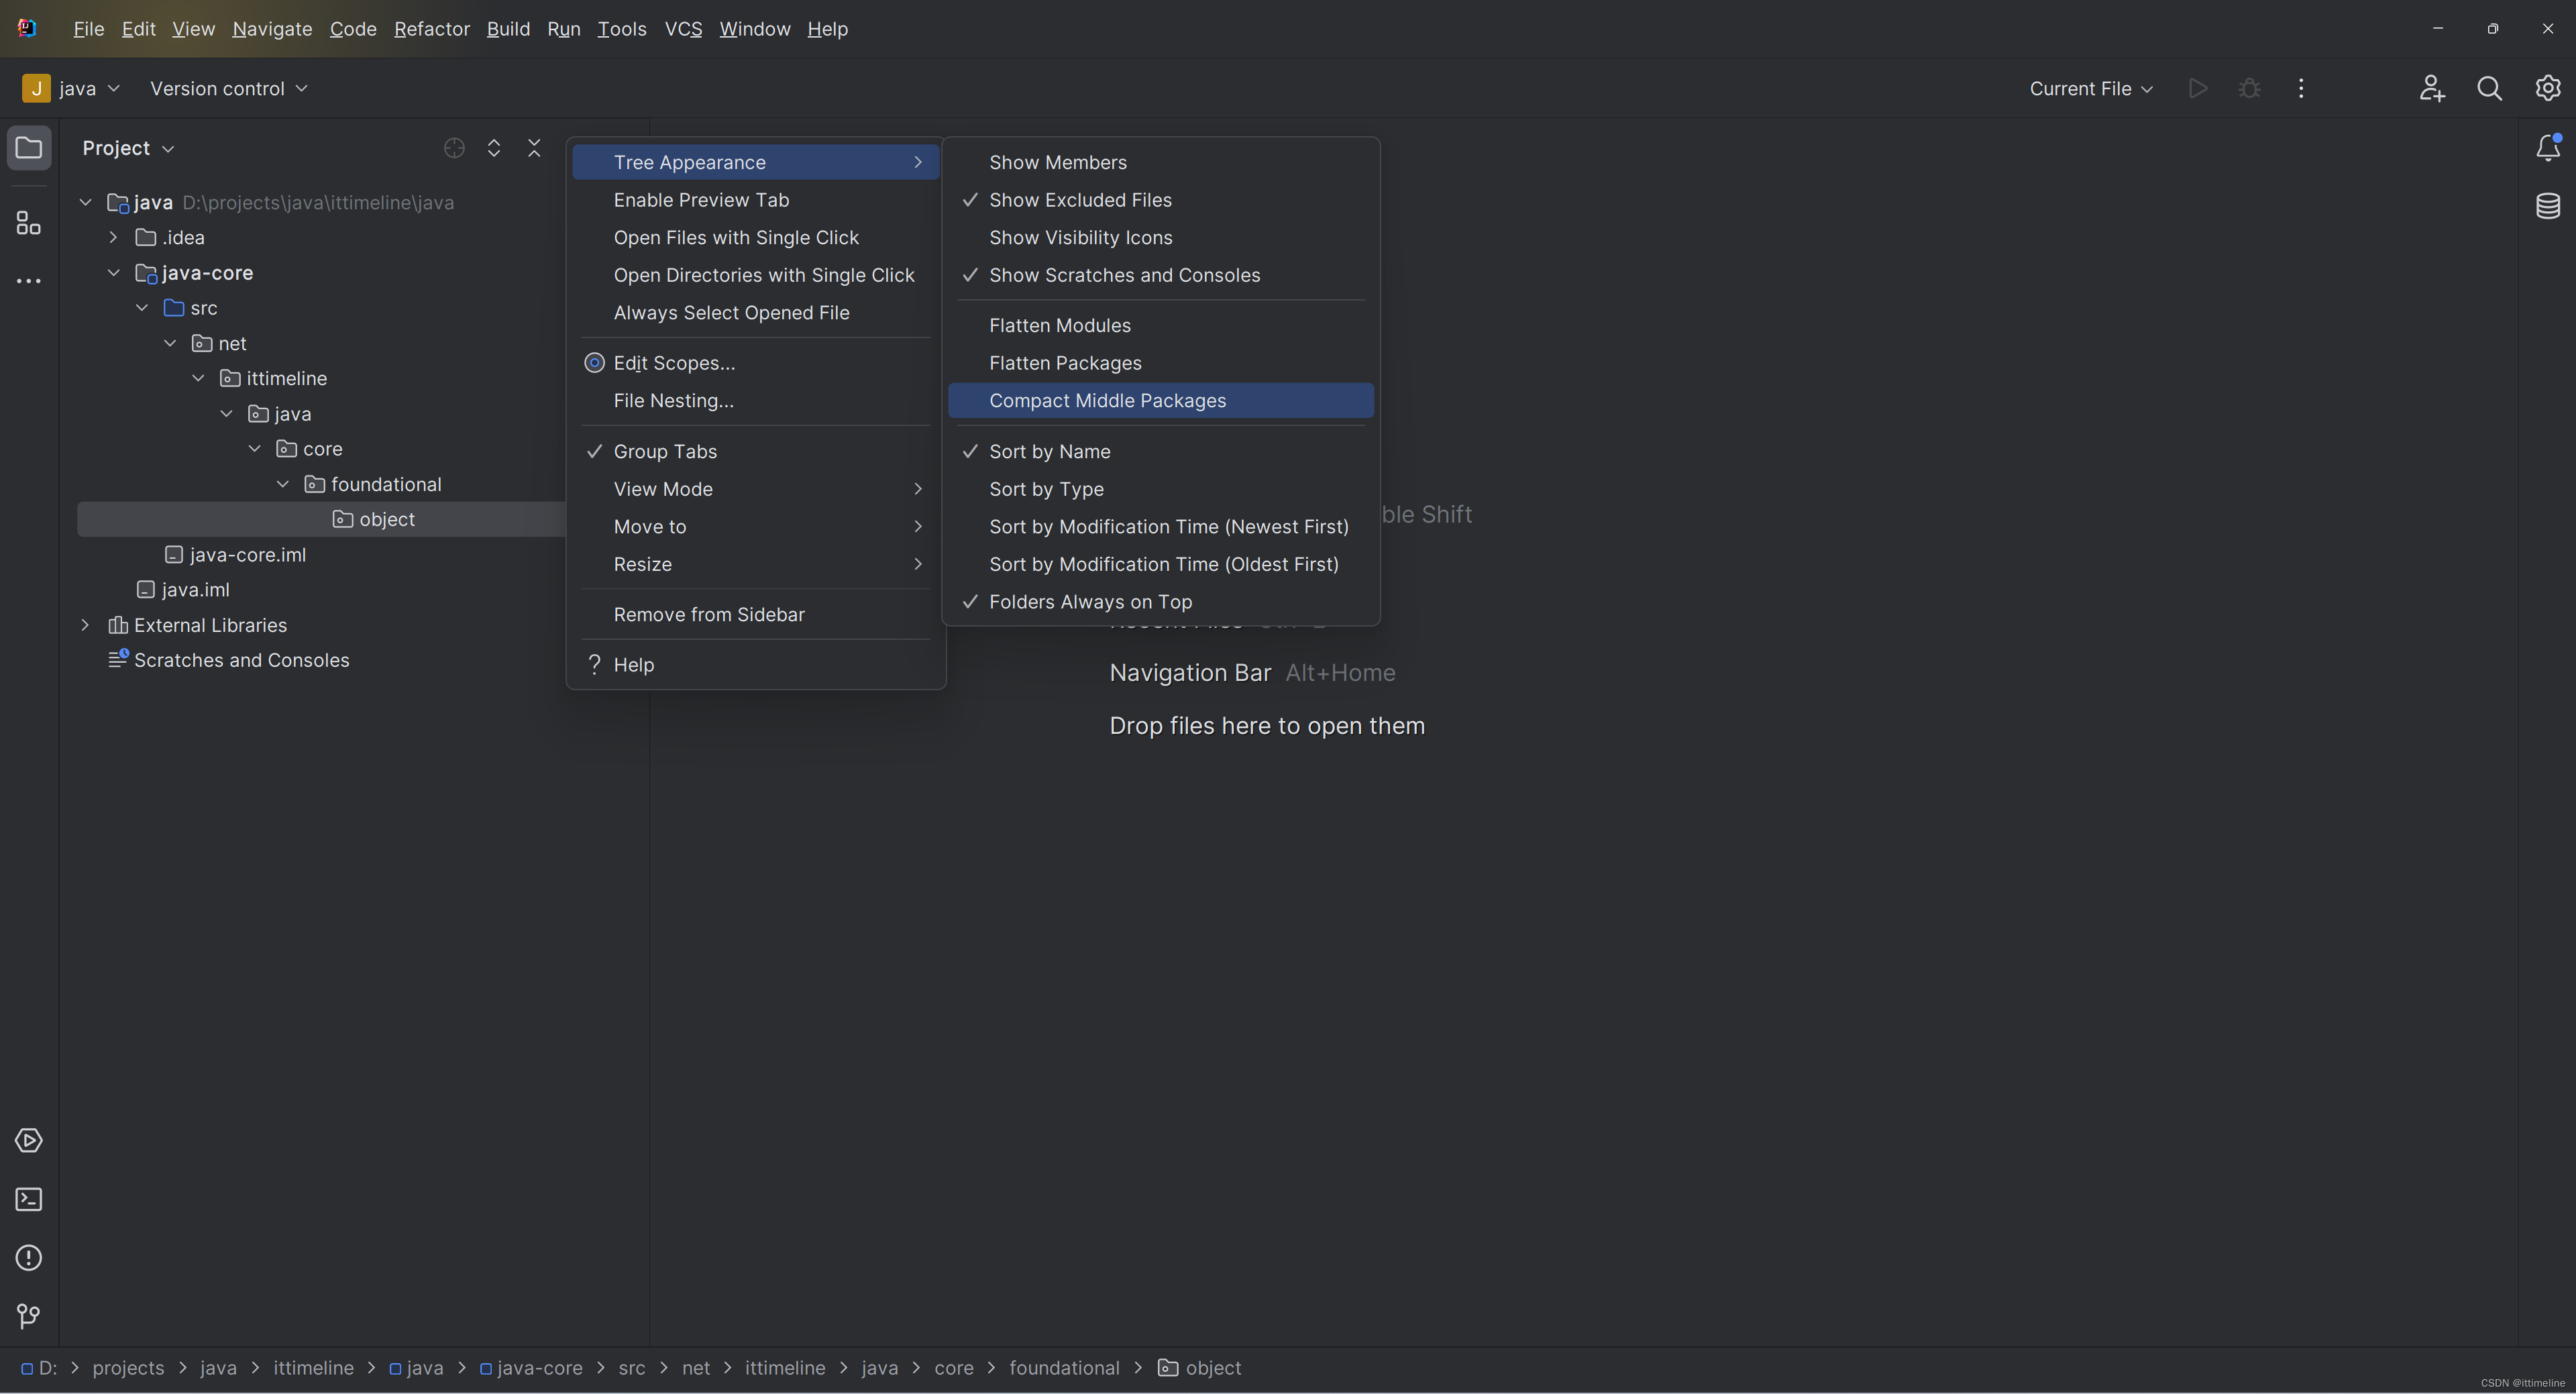Open the Project view dropdown

129,148
